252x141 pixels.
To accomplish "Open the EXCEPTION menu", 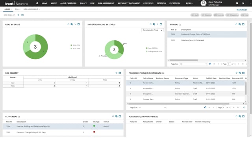I will point(174,3).
